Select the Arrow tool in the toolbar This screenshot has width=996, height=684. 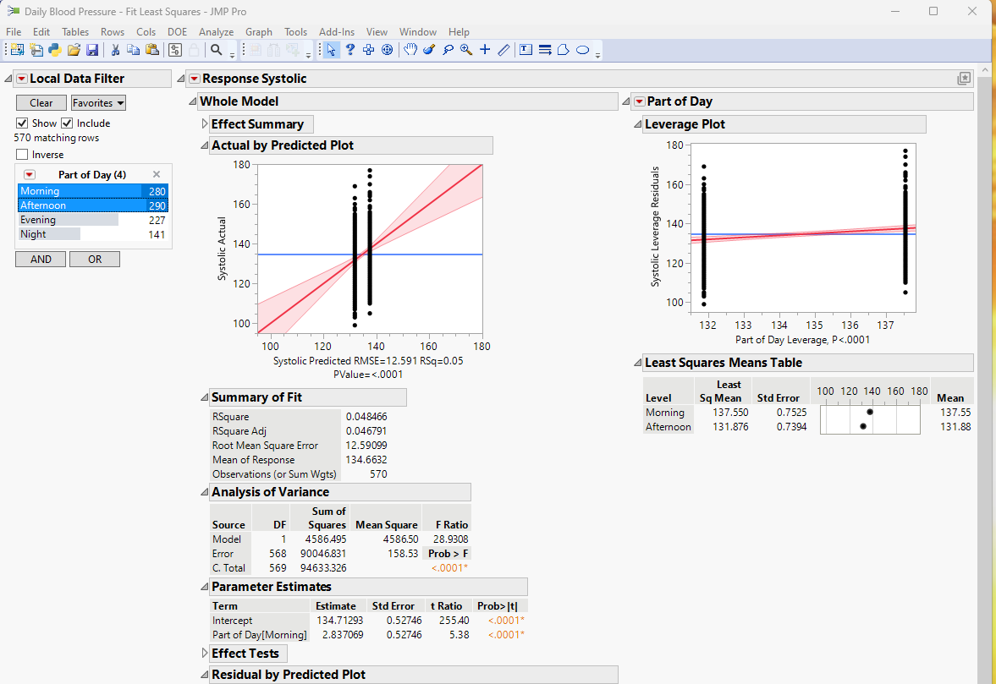330,49
